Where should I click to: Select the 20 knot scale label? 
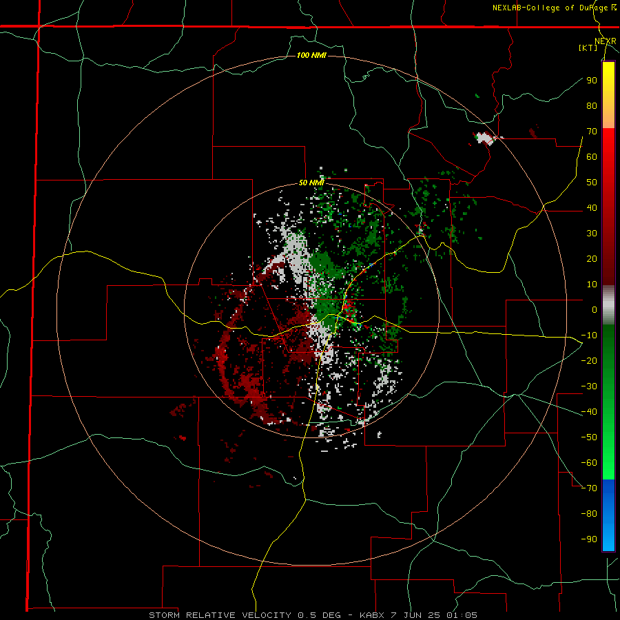[592, 259]
